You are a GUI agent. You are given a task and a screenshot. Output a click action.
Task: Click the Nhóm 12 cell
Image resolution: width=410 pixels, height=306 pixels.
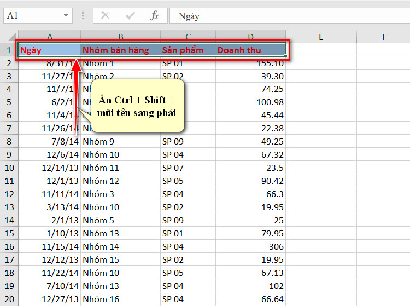(x=121, y=181)
